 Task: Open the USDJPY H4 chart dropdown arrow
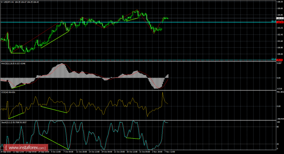click(x=2, y=2)
